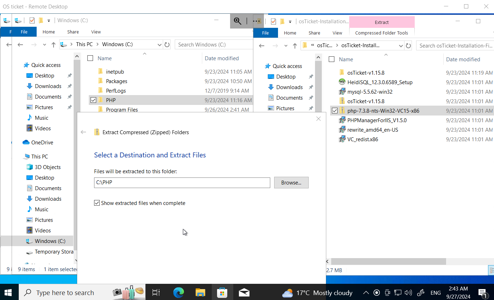The image size is (494, 300).
Task: Click scroll-up arrow in right navigation pane
Action: coord(318,57)
